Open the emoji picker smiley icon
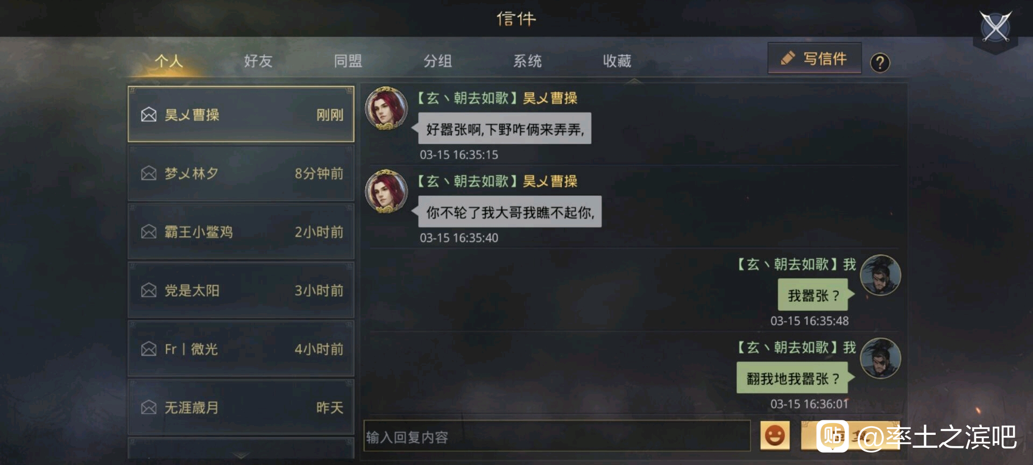This screenshot has width=1033, height=465. point(775,435)
